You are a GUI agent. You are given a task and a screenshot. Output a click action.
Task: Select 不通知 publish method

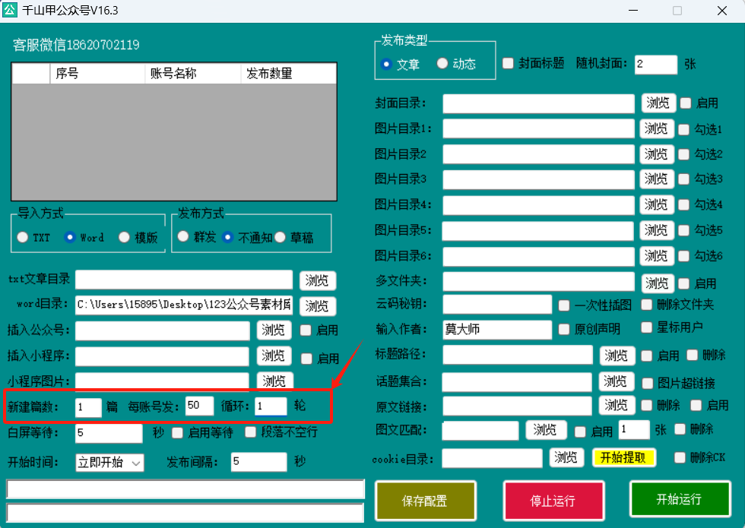coord(227,237)
